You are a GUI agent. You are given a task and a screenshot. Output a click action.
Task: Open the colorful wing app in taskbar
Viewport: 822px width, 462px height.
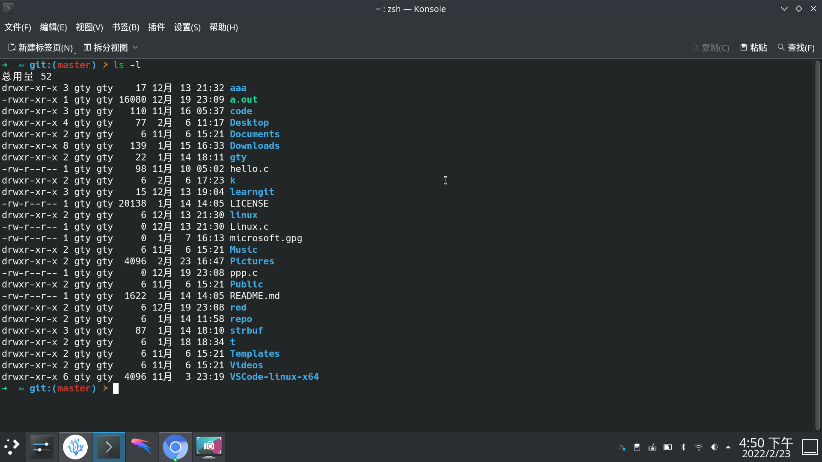[x=142, y=447]
